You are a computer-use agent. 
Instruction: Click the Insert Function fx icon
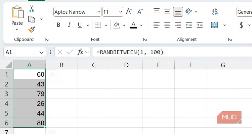click(x=80, y=52)
